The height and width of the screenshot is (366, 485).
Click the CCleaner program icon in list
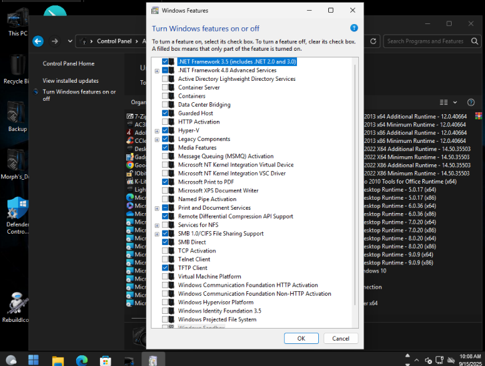click(x=130, y=140)
